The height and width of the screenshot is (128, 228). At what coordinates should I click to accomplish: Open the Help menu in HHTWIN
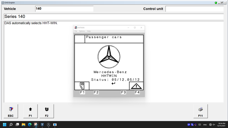point(89,31)
